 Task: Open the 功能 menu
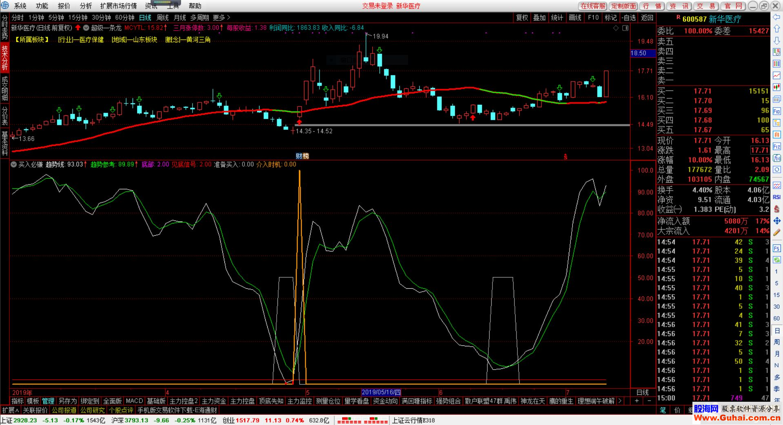(x=42, y=6)
